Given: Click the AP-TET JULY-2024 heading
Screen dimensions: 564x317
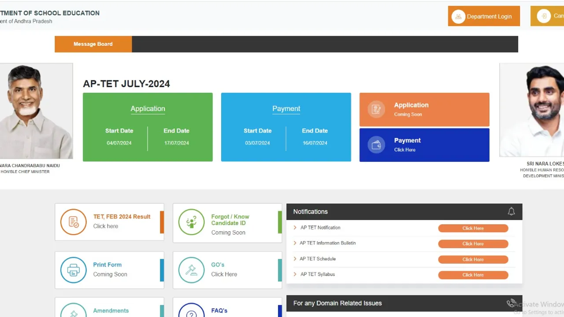Looking at the screenshot, I should pyautogui.click(x=126, y=84).
